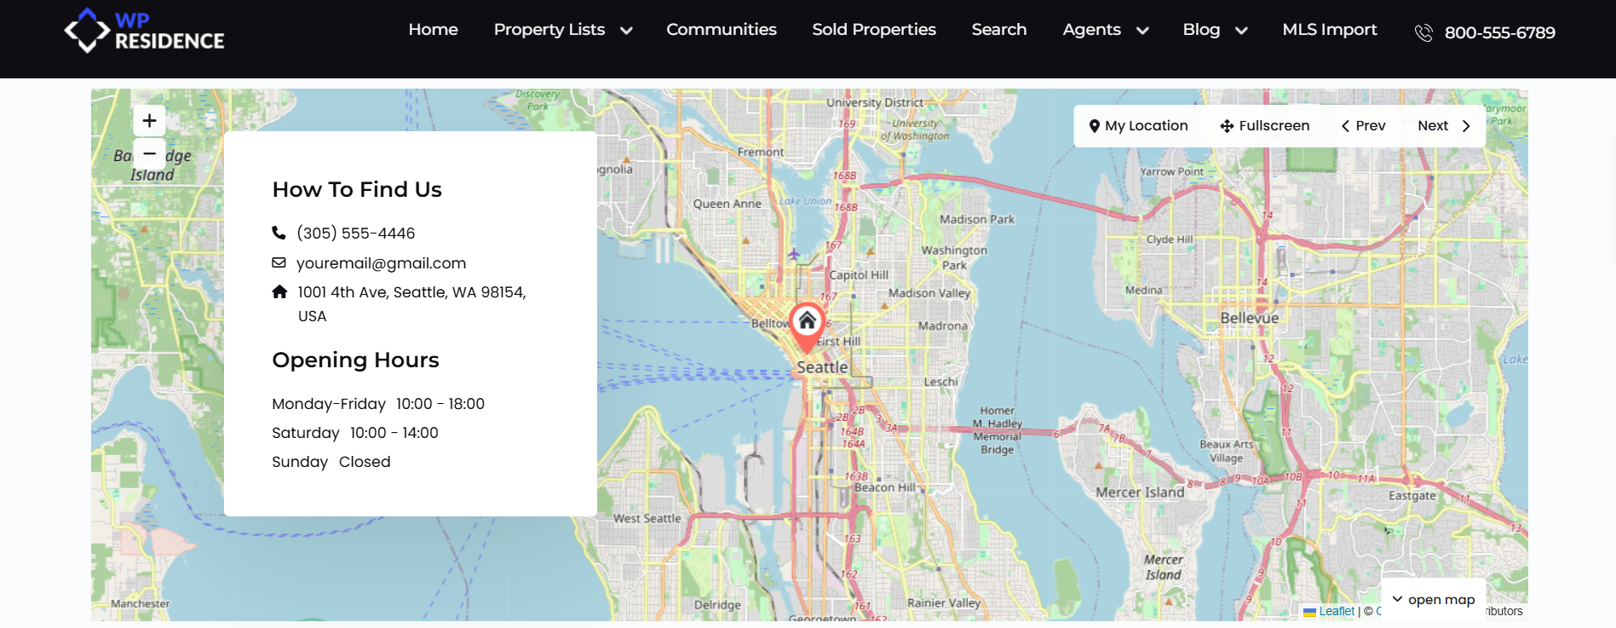
Task: Open the Communities menu item
Action: point(721,30)
